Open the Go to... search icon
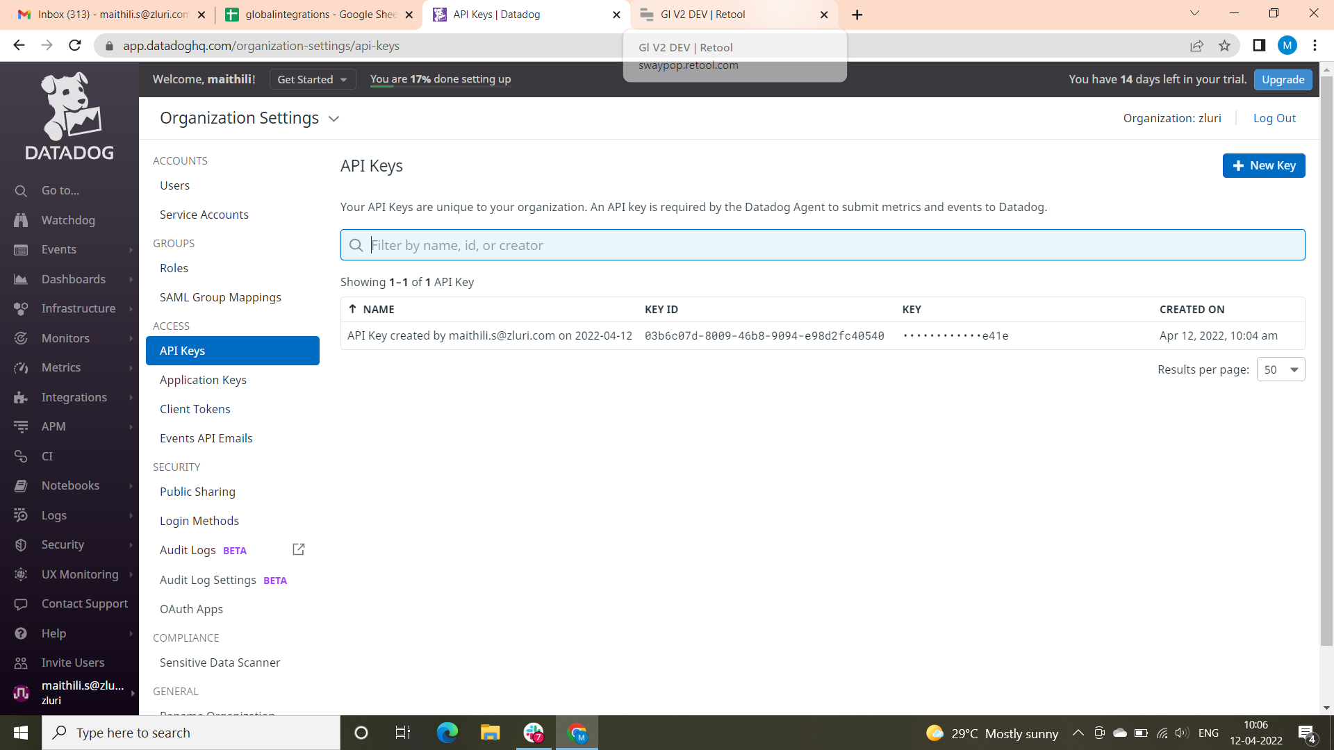Image resolution: width=1334 pixels, height=750 pixels. click(x=21, y=191)
